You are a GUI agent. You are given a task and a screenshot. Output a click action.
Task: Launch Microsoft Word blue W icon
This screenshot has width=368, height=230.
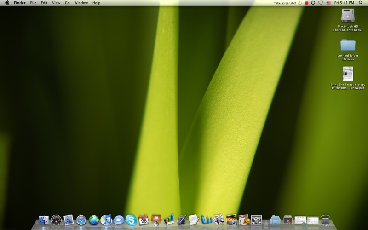pyautogui.click(x=207, y=220)
